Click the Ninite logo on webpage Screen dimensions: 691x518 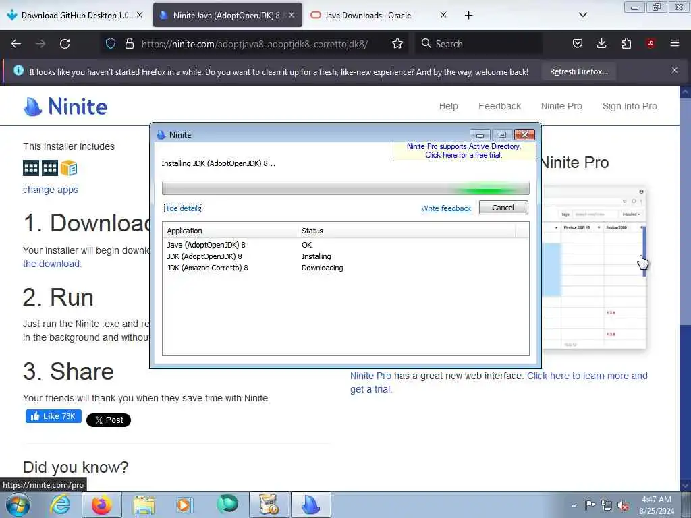65,107
